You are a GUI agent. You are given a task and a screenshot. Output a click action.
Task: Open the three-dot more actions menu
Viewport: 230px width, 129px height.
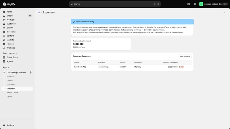click(225, 12)
